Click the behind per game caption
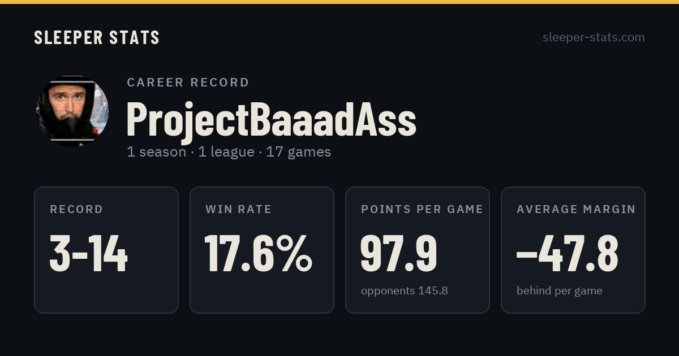 pyautogui.click(x=560, y=291)
